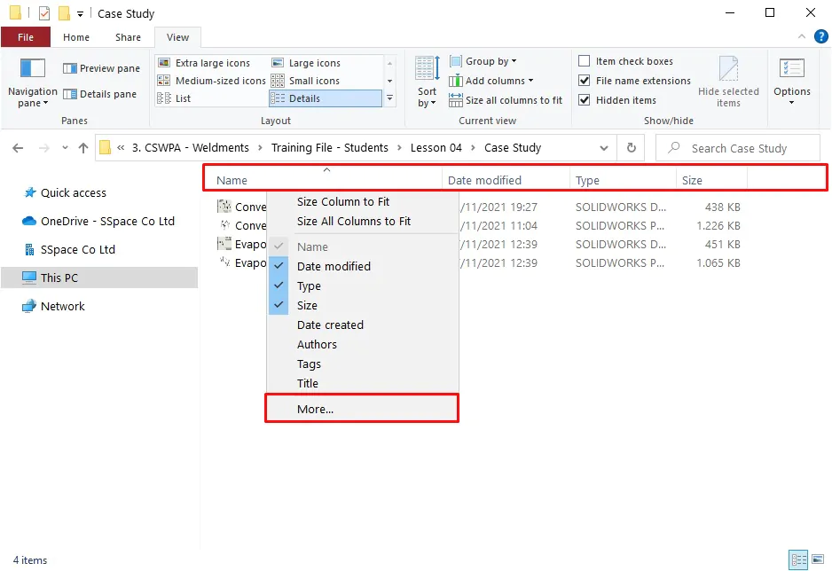Expand layout gallery more arrow
The width and height of the screenshot is (832, 571).
coord(389,98)
